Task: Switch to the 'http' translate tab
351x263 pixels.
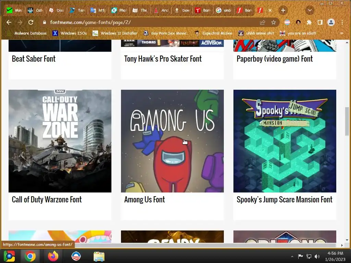Action: [98, 10]
